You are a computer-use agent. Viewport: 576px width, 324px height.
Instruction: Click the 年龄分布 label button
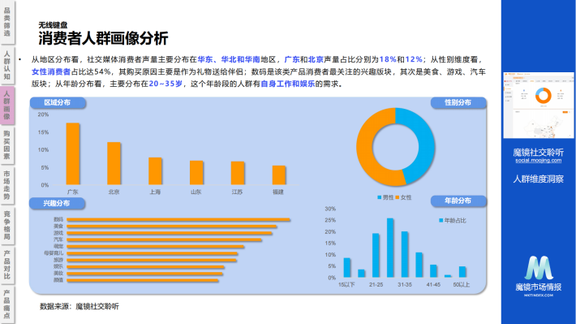pos(458,201)
